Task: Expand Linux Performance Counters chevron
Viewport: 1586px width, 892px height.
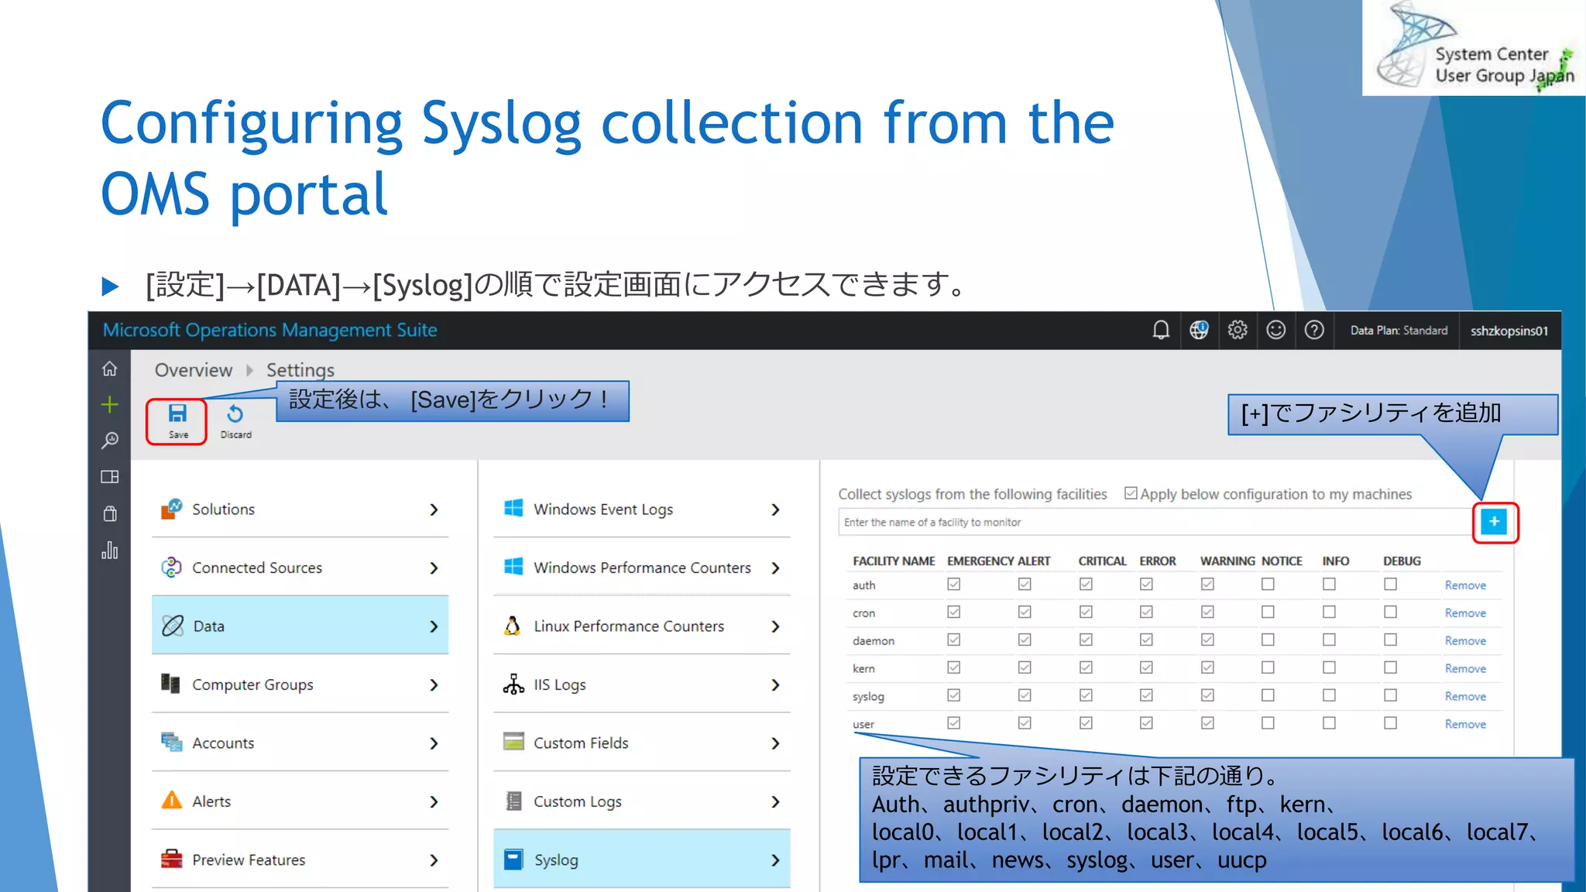Action: point(775,626)
